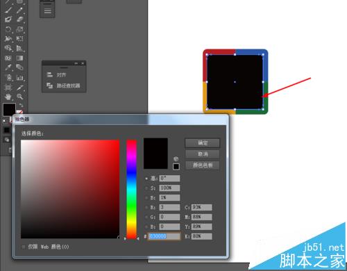Select the Eyedropper tool
This screenshot has width=347, height=271.
coord(8,67)
